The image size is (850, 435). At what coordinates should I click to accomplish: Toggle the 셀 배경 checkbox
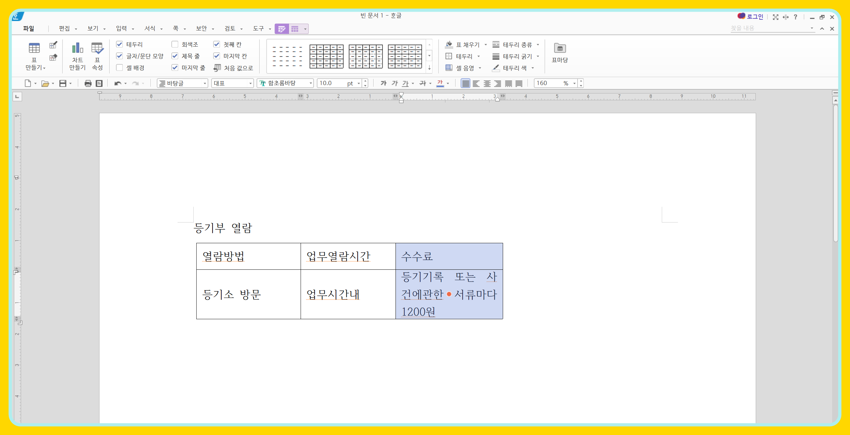120,68
